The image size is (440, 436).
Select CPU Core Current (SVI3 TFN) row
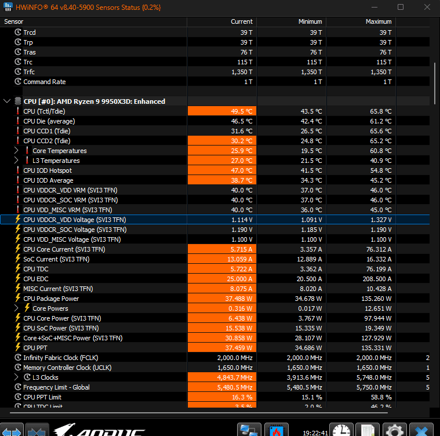(215, 249)
